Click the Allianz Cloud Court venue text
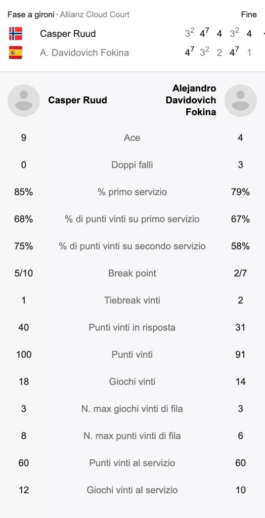 (x=95, y=15)
